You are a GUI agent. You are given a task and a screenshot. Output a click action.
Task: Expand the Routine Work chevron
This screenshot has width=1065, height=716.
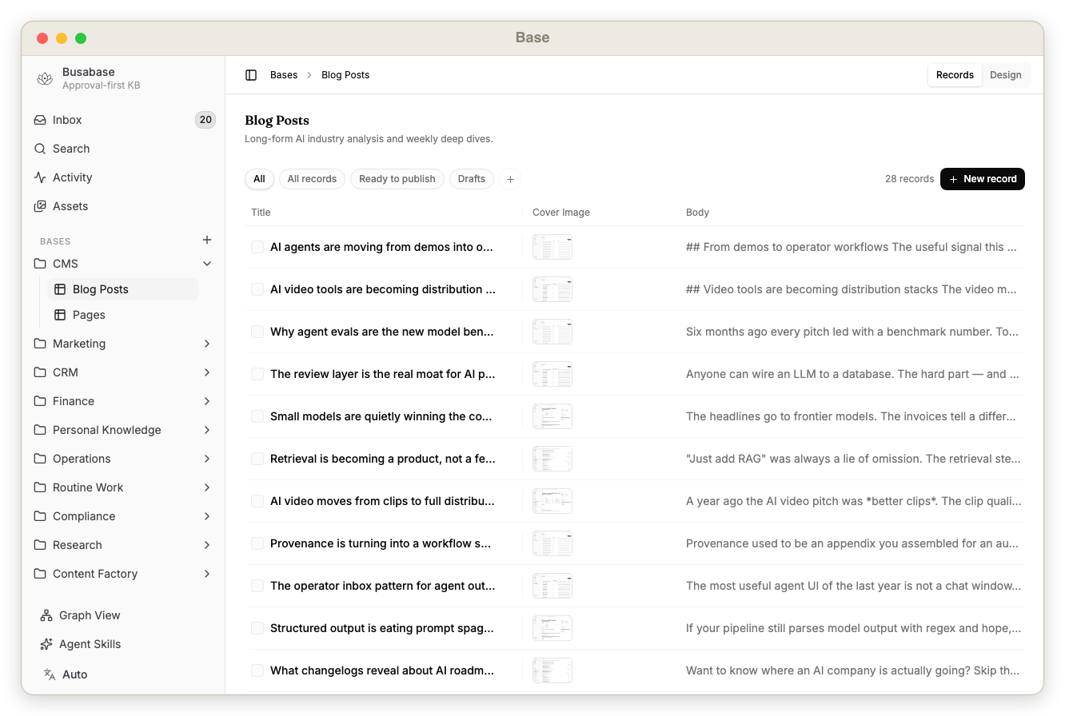pos(207,487)
